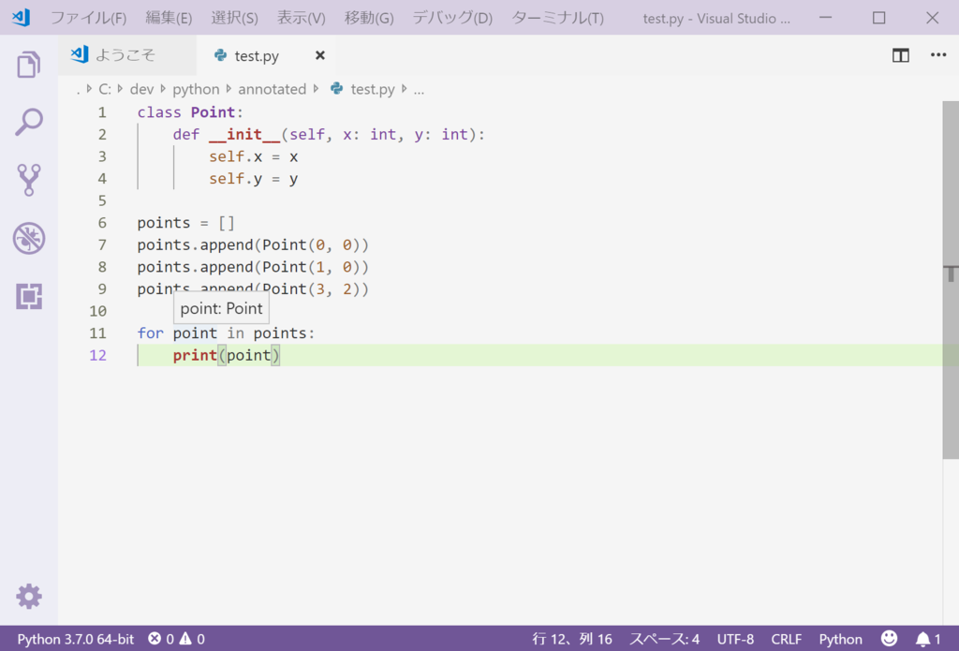Click the class name Point on line 1

point(213,112)
